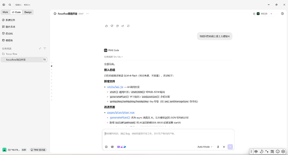Open IME settings gear icon

[x=283, y=152]
